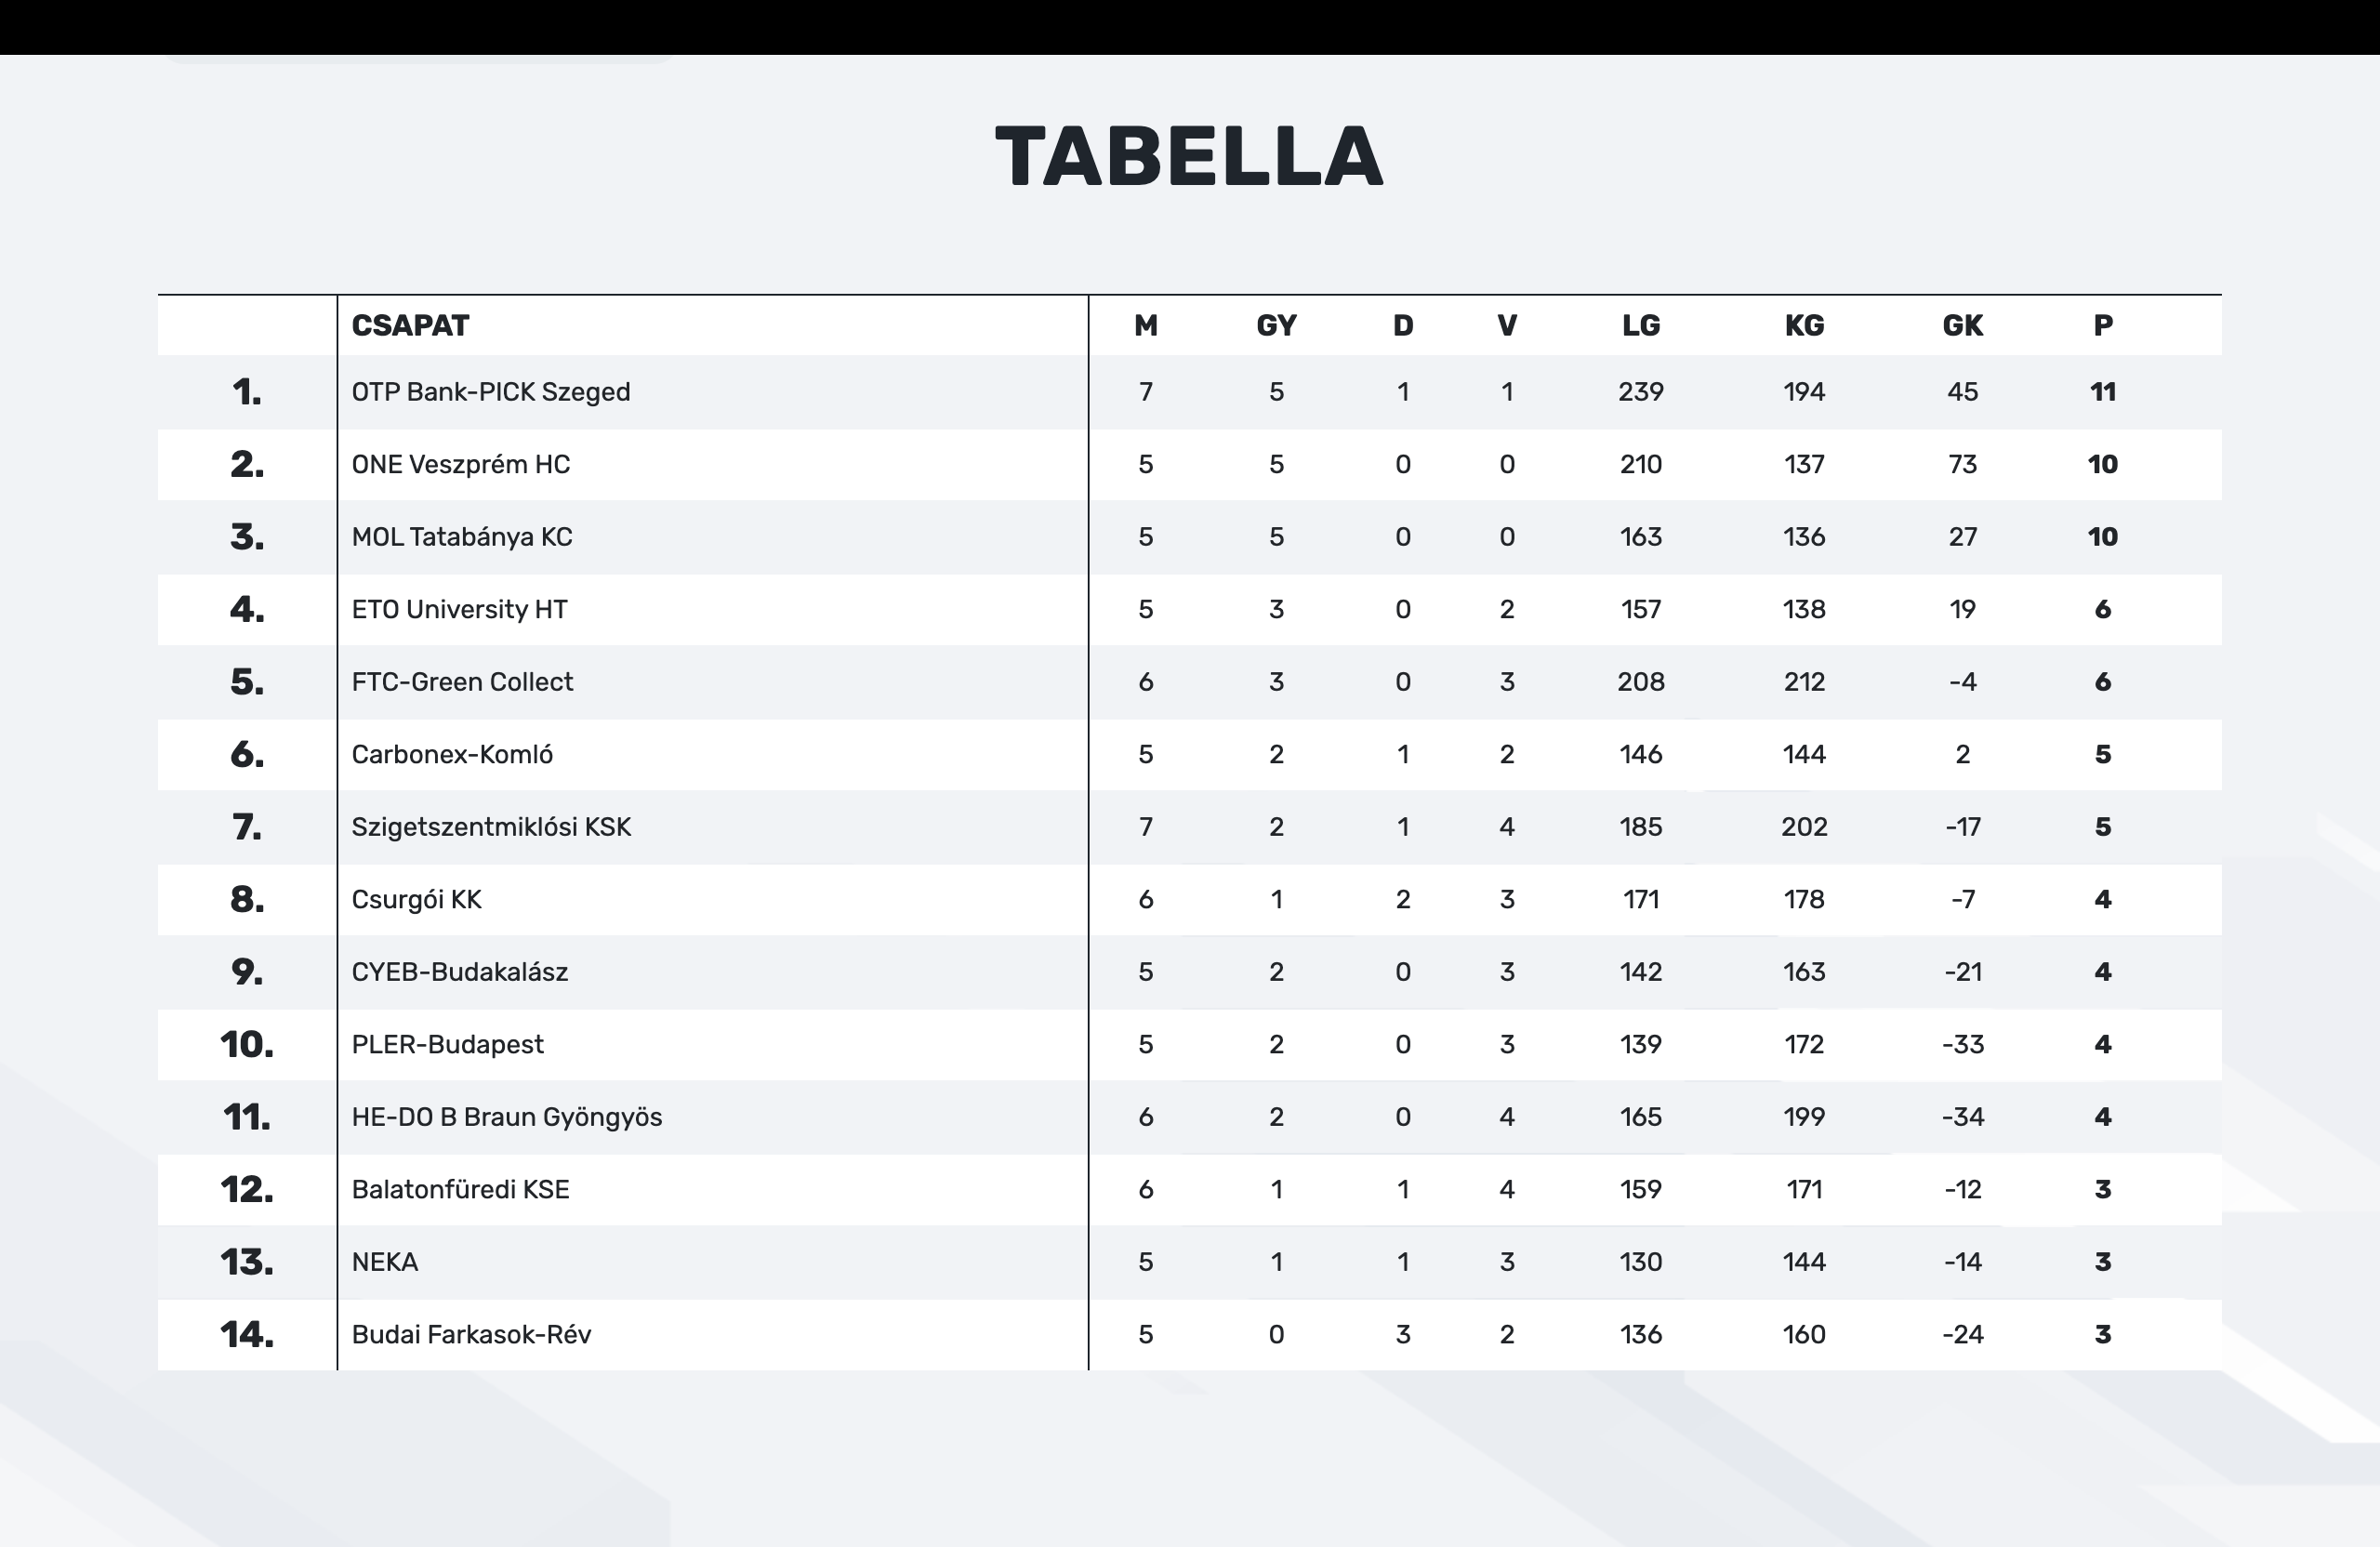Click ONE Veszprém HC team name
The height and width of the screenshot is (1547, 2380).
(460, 464)
